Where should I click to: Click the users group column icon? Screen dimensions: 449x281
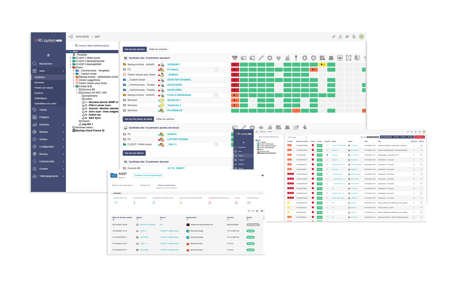coord(331,58)
